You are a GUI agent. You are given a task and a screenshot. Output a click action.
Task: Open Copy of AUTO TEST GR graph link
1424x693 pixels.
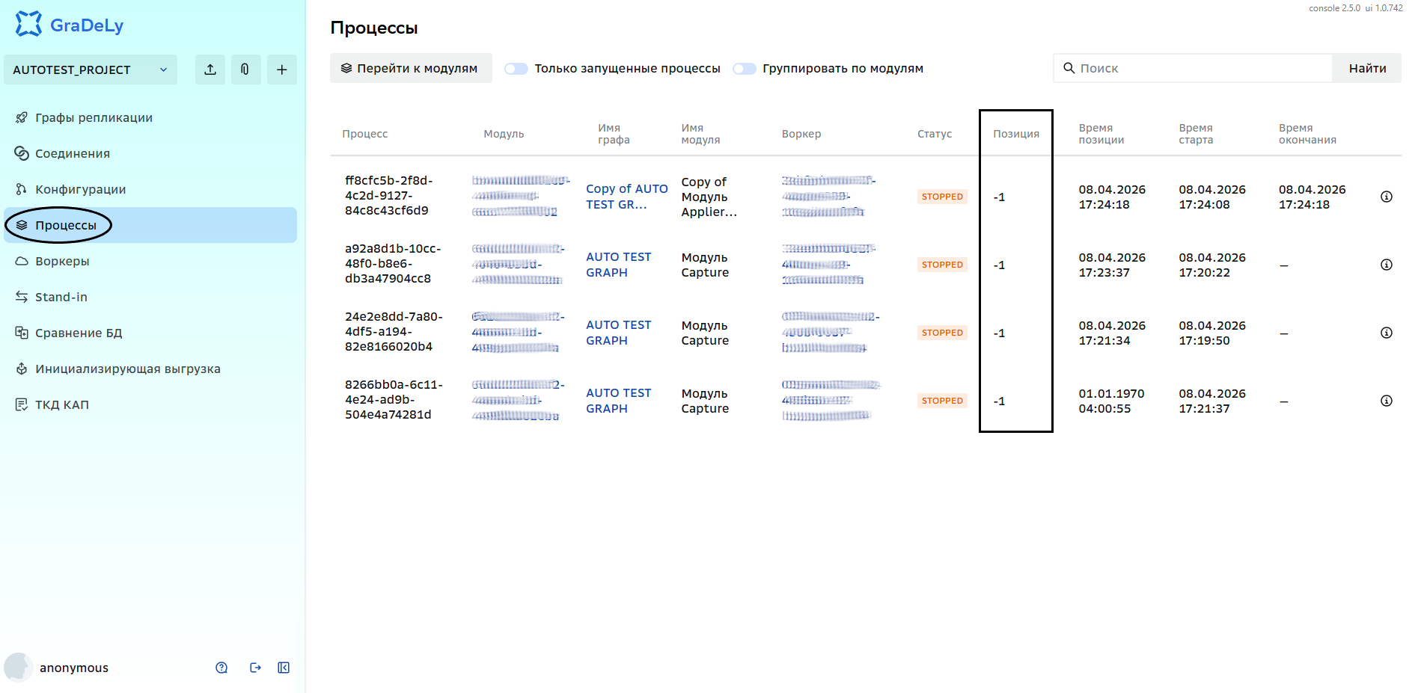click(626, 197)
